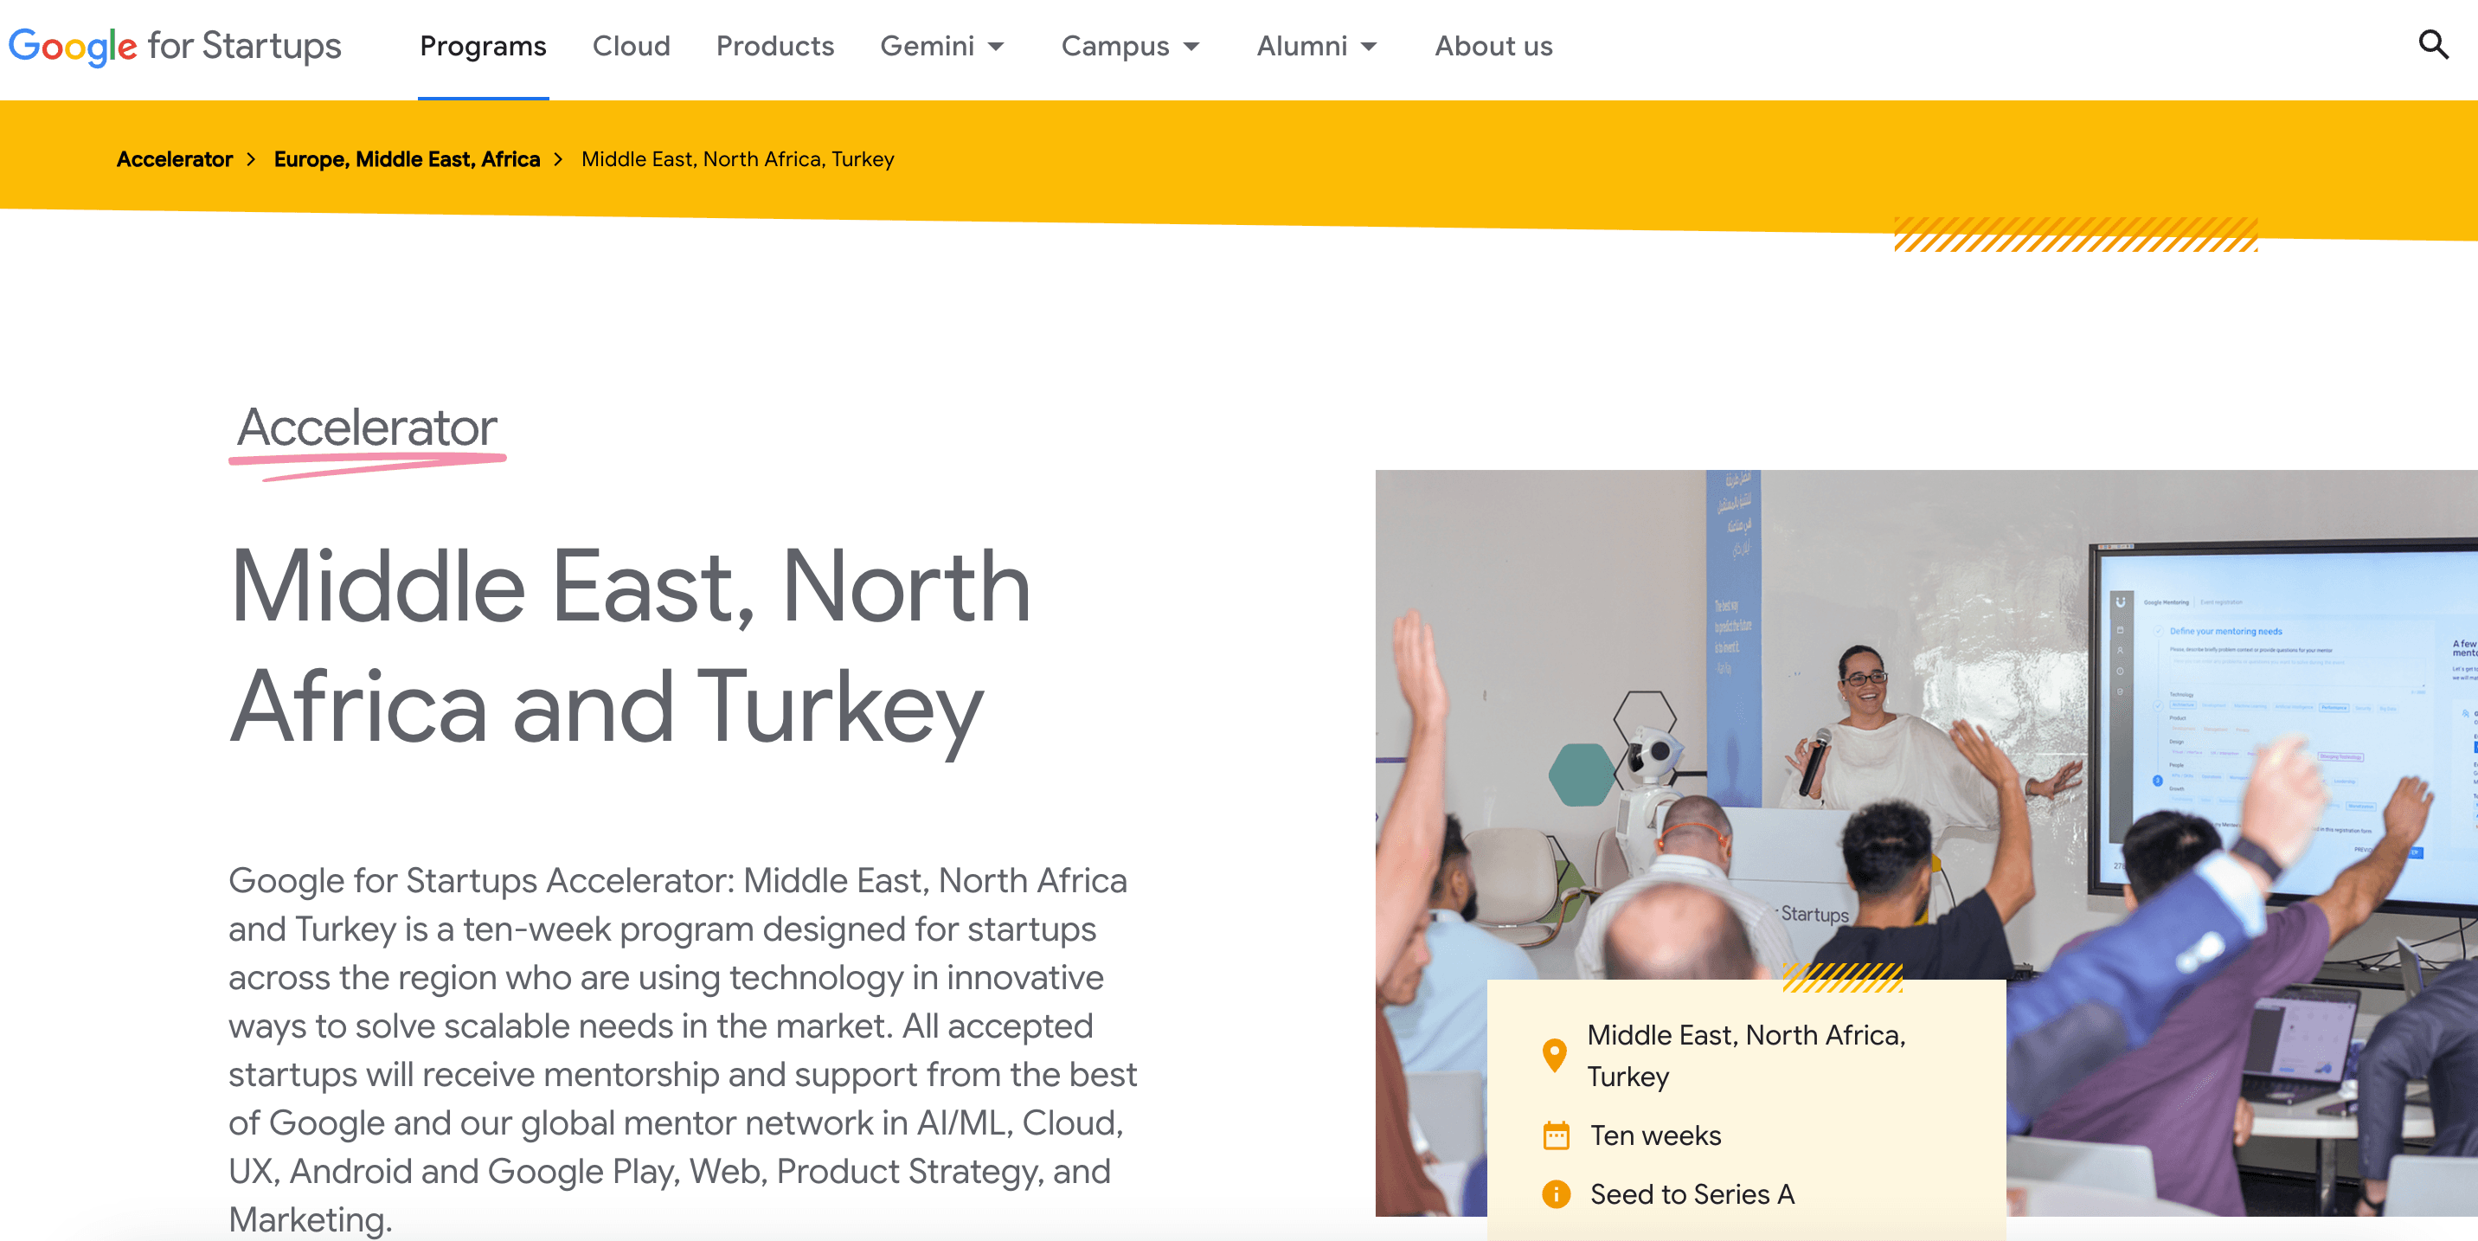Switch to the Cloud section
This screenshot has height=1241, width=2478.
632,45
